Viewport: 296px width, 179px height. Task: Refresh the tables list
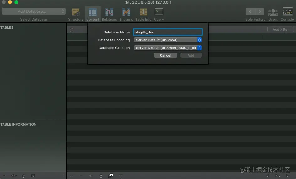pos(24,176)
